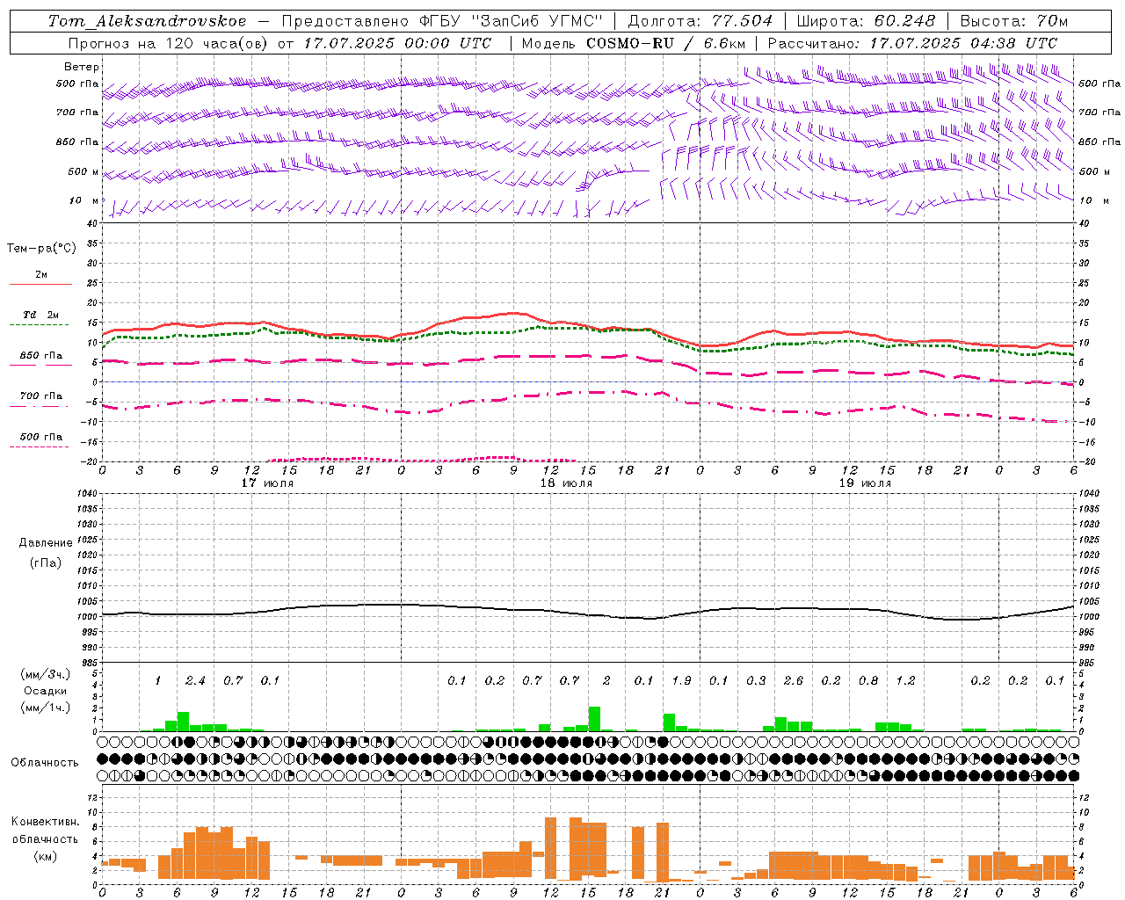1125x900 pixels.
Task: Click the 0.8 precipitation total
Action: tap(868, 680)
